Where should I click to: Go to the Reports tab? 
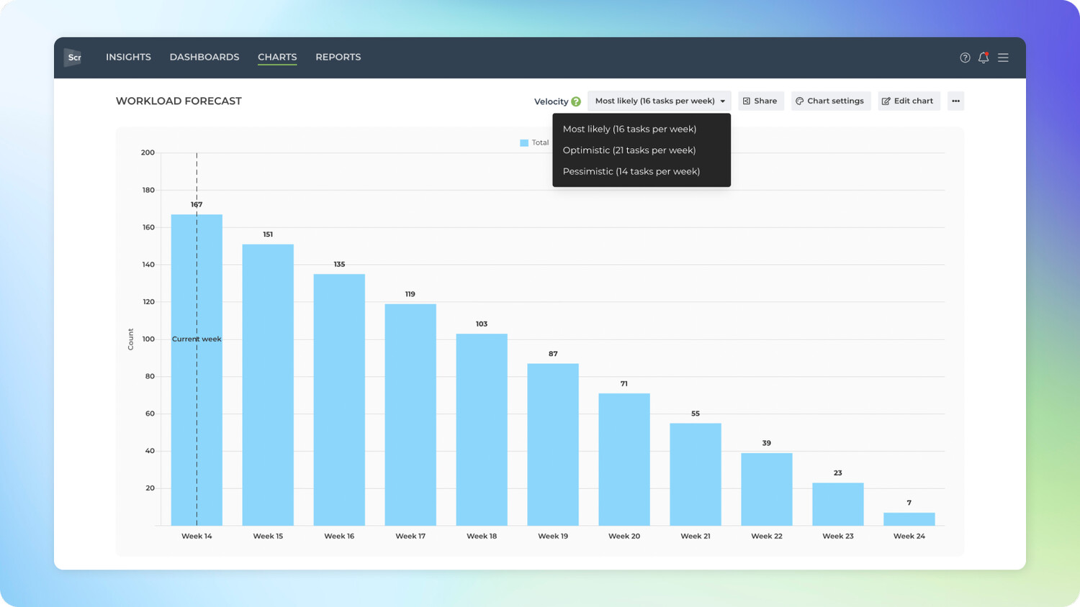338,57
